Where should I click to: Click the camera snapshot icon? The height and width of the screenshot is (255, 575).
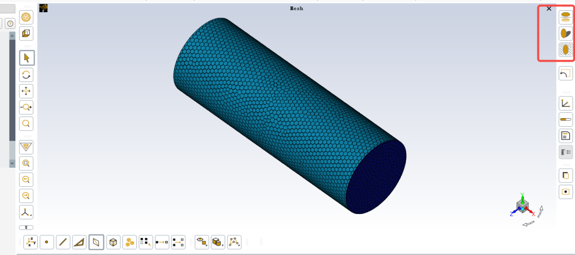[x=566, y=192]
